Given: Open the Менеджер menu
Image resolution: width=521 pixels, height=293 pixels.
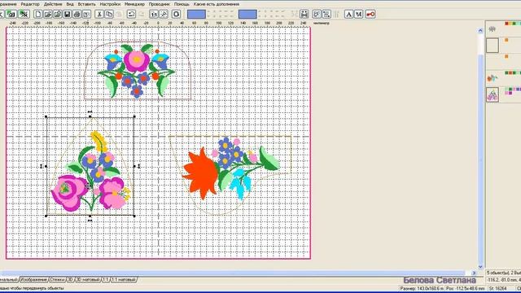Looking at the screenshot, I should [x=134, y=4].
